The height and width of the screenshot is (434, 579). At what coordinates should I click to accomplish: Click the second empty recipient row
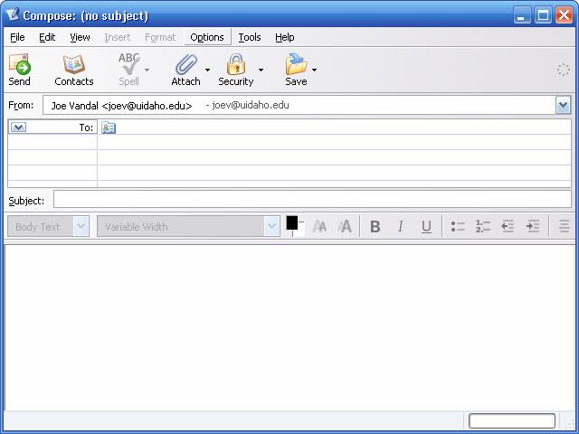pos(289,142)
